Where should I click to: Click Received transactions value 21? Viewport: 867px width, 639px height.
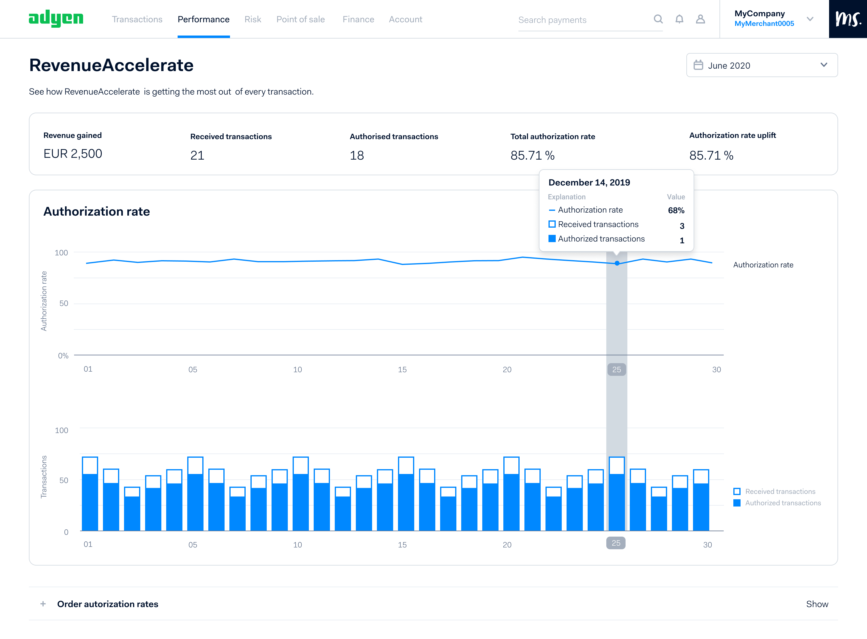(197, 155)
